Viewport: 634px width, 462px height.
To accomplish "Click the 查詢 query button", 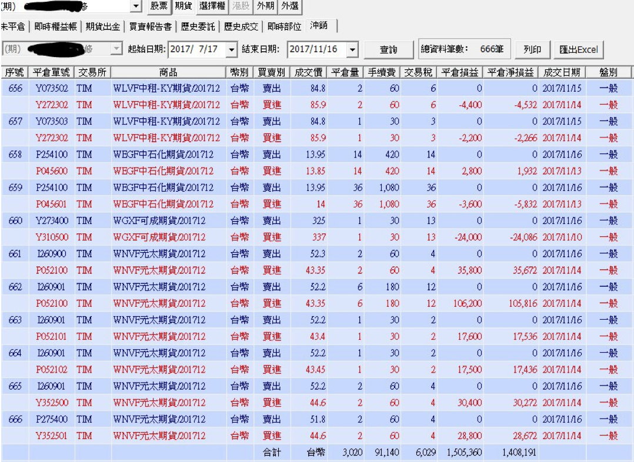I will click(x=388, y=49).
